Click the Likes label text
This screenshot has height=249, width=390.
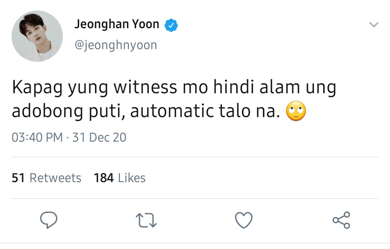[132, 178]
